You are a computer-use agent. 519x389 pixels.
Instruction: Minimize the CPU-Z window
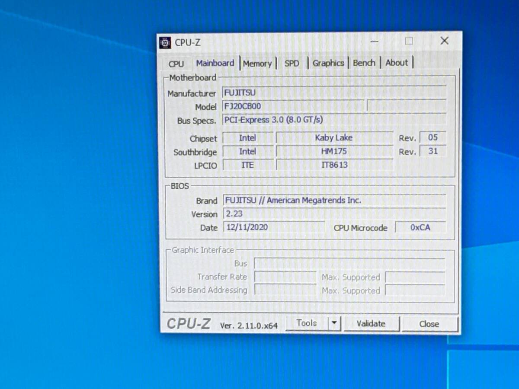pyautogui.click(x=375, y=41)
